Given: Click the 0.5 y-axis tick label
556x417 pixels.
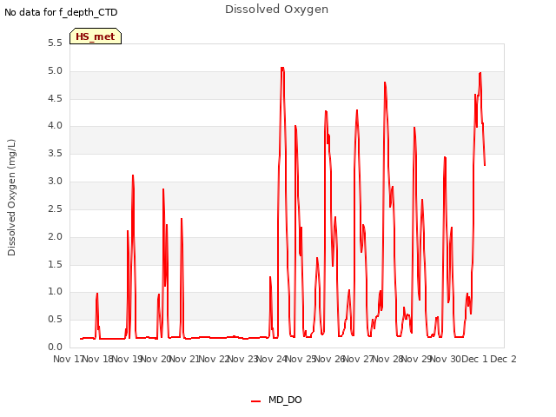Looking at the screenshot, I should pyautogui.click(x=55, y=320).
